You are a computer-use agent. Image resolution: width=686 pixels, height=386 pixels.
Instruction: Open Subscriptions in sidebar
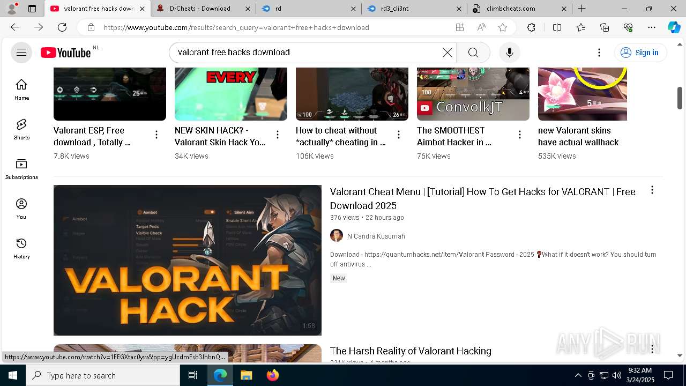pyautogui.click(x=21, y=169)
